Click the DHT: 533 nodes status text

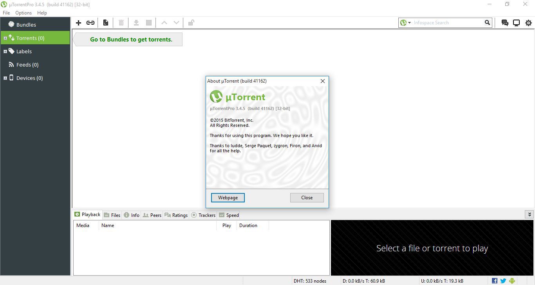pyautogui.click(x=310, y=281)
